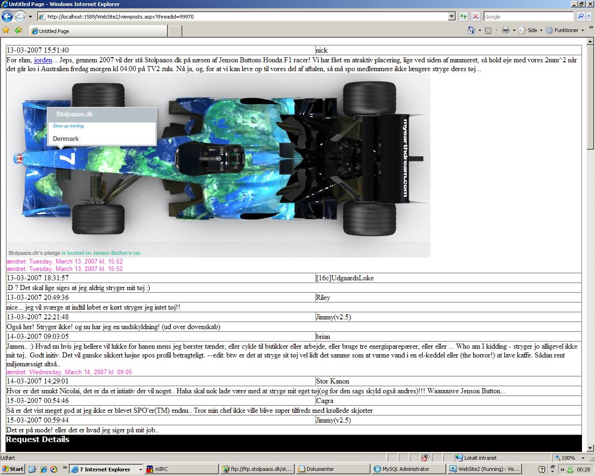Viewport: 595px width, 476px height.
Task: Click the zoom magnifier icon
Action: pyautogui.click(x=558, y=458)
